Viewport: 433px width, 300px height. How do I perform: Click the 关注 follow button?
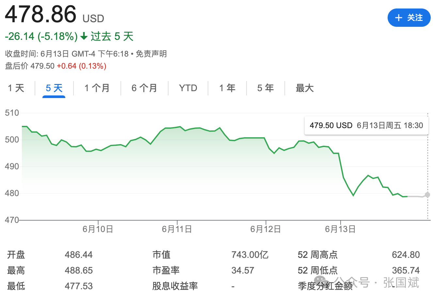point(409,18)
